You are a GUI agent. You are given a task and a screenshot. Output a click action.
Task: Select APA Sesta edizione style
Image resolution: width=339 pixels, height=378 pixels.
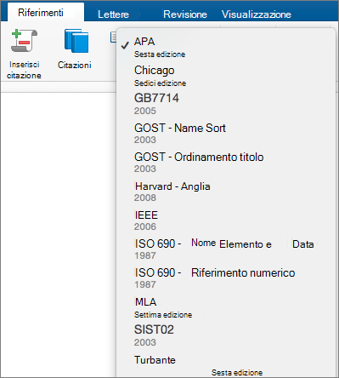coord(226,47)
